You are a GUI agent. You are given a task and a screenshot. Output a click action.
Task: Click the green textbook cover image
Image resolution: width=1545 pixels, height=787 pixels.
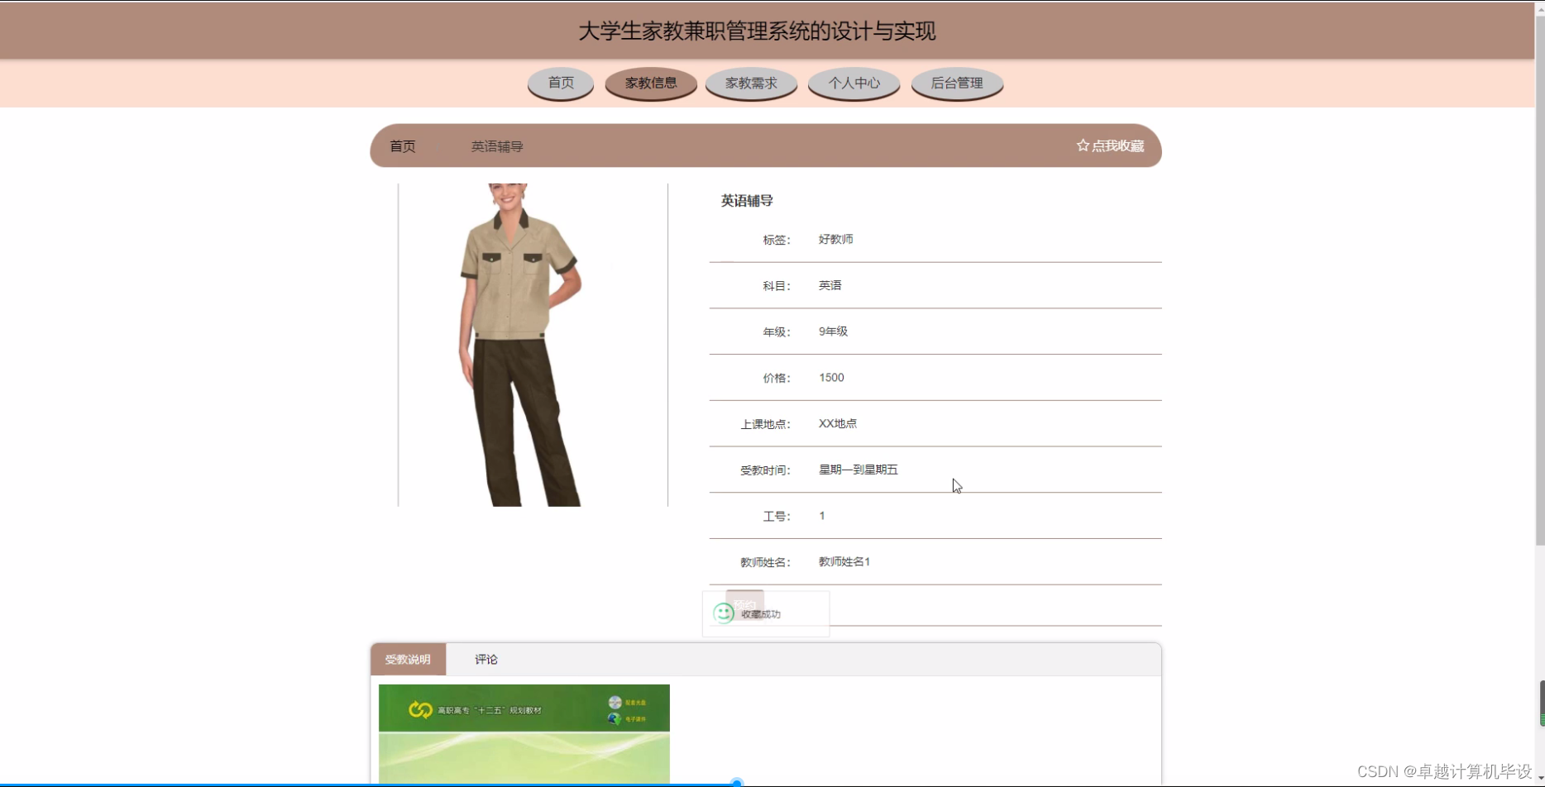coord(523,734)
